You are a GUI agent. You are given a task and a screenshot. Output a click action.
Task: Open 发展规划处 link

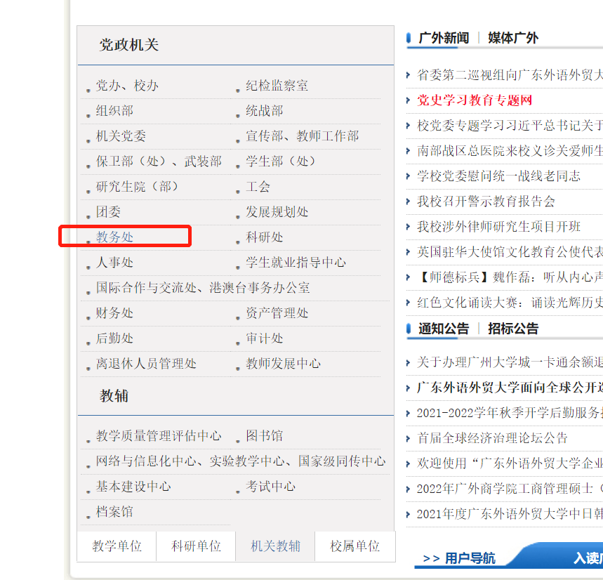coord(277,212)
